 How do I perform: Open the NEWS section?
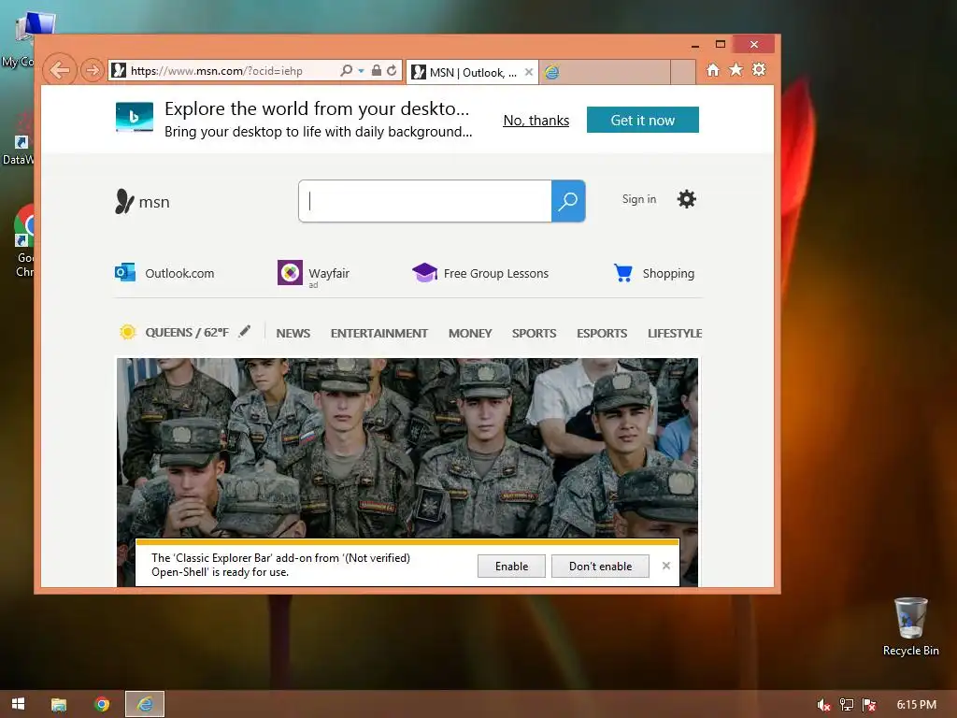(293, 334)
